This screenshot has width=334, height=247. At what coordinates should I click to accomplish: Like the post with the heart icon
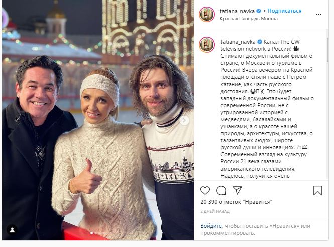(x=205, y=190)
